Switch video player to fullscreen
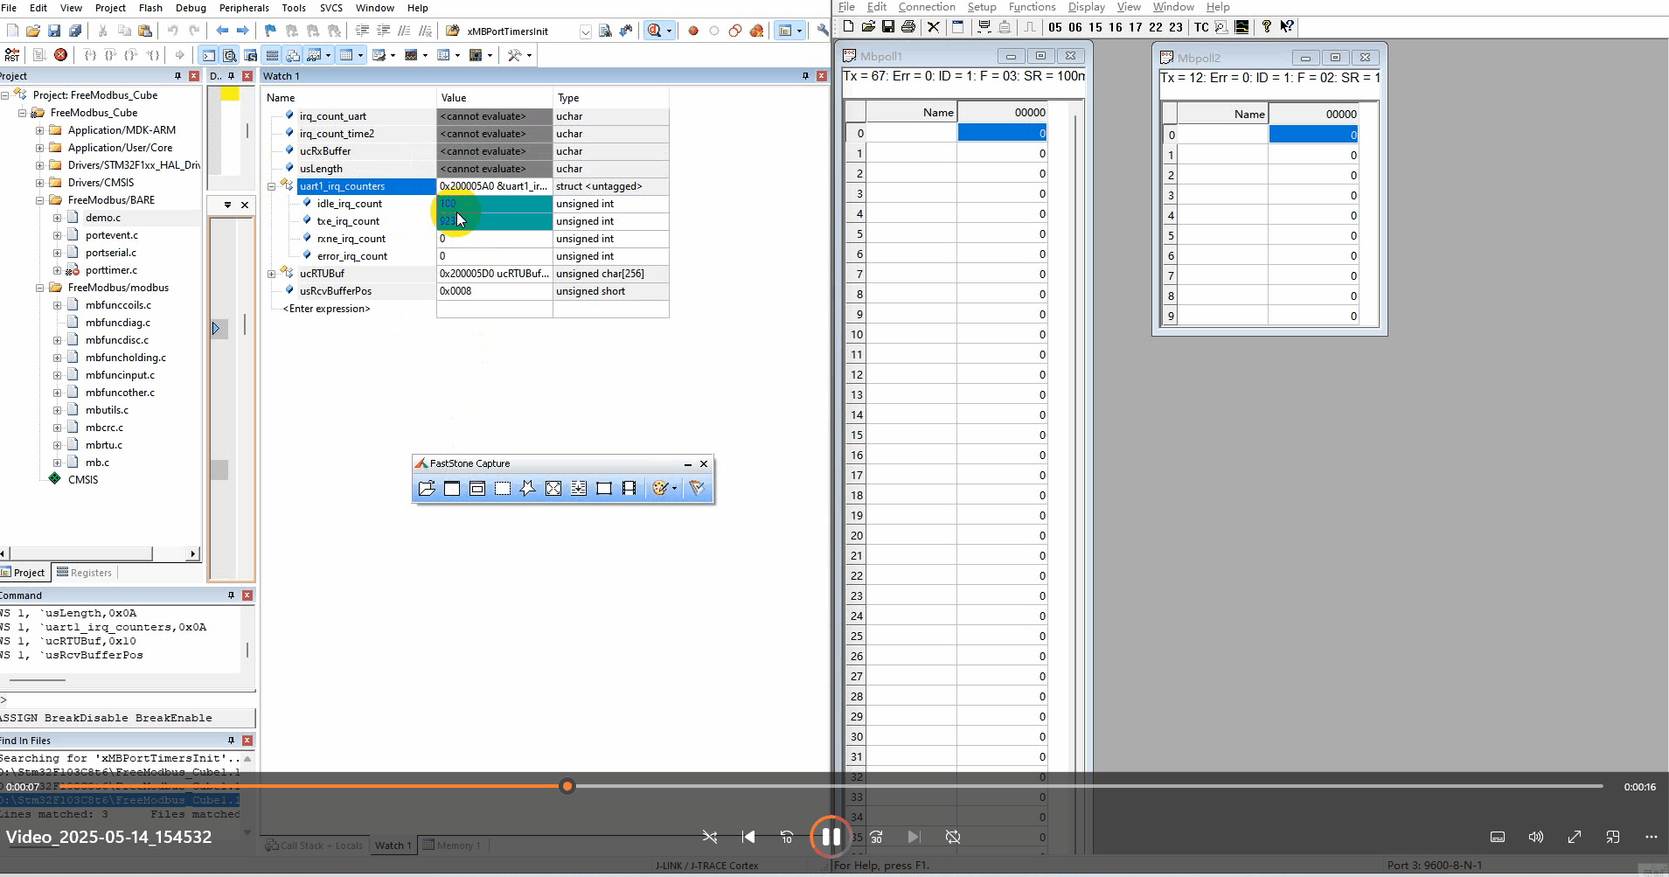The height and width of the screenshot is (877, 1669). [x=1575, y=837]
